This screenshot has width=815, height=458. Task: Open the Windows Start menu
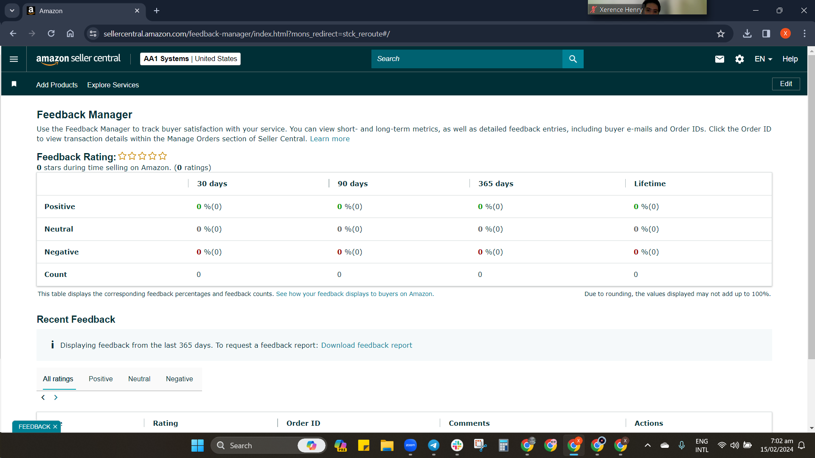tap(197, 445)
